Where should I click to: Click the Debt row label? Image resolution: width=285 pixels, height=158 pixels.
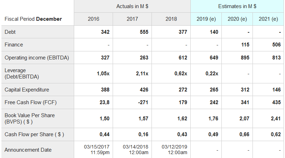(x=10, y=32)
